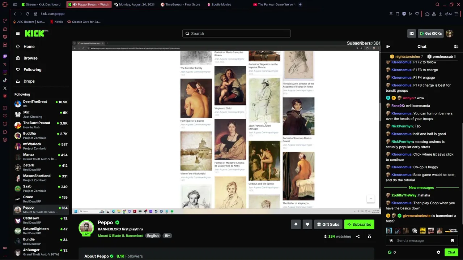Open the Instagram icon in the Opera sidebar
The width and height of the screenshot is (463, 260).
click(5, 72)
